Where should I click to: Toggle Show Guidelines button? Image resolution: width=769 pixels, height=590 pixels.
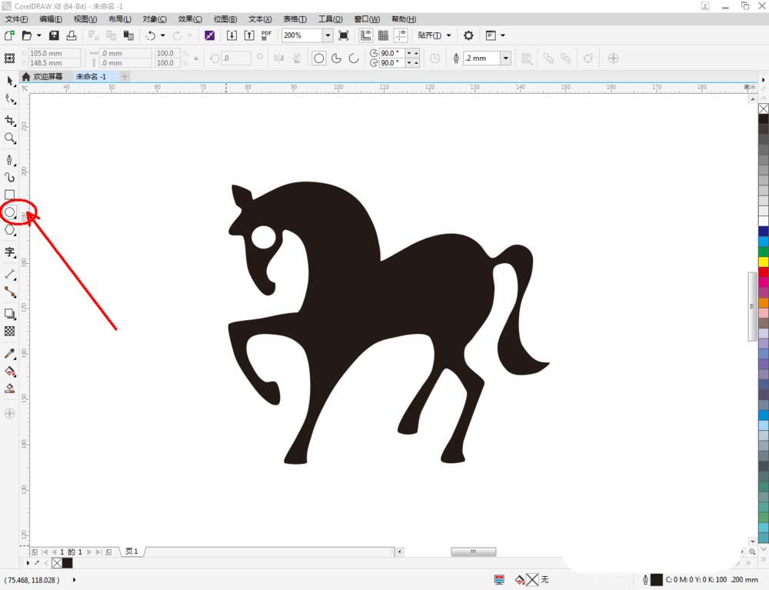(x=401, y=35)
